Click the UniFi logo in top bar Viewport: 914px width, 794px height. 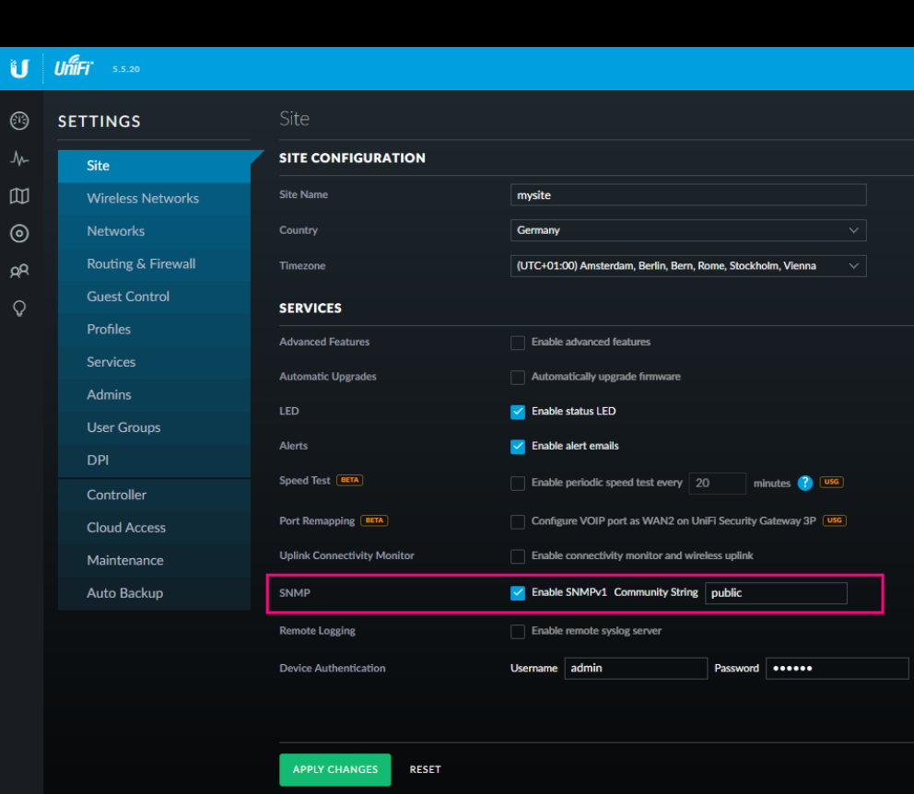73,67
